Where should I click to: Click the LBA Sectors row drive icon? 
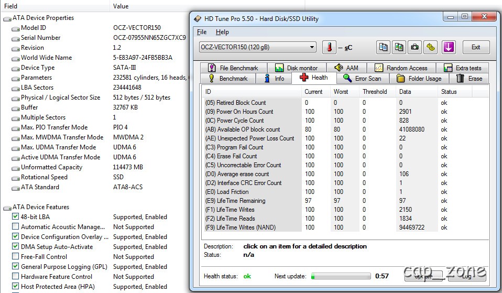tap(15, 89)
